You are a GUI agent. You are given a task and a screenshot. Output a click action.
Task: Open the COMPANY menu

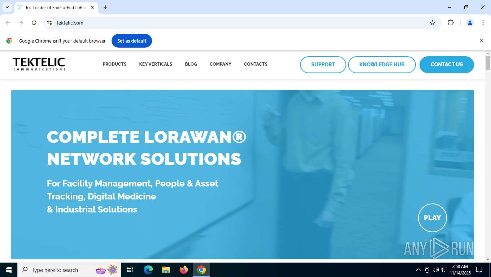(220, 64)
